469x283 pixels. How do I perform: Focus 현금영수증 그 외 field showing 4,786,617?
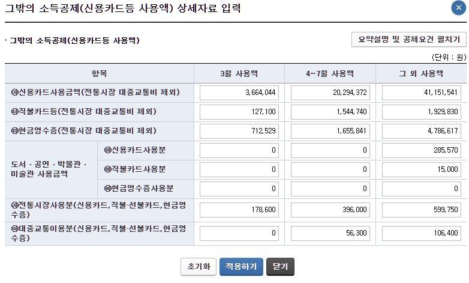(x=422, y=131)
